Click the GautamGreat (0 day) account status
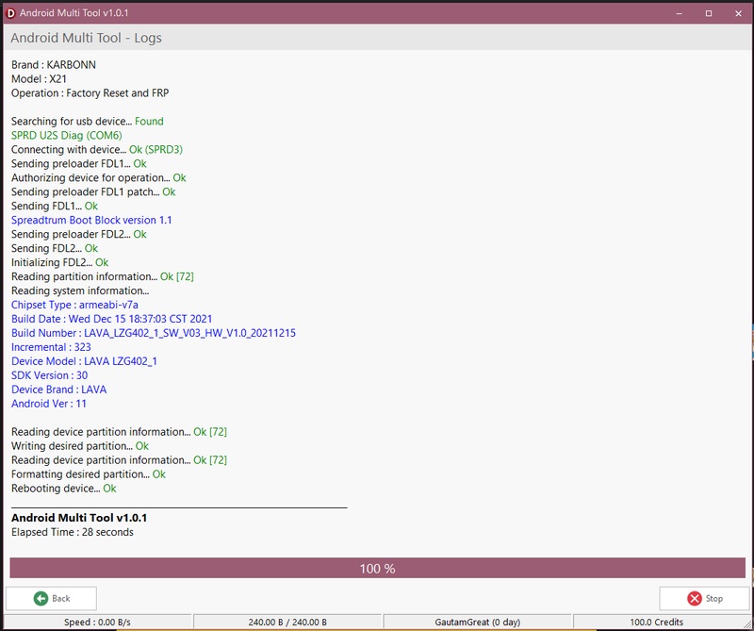This screenshot has height=631, width=754. 478,623
